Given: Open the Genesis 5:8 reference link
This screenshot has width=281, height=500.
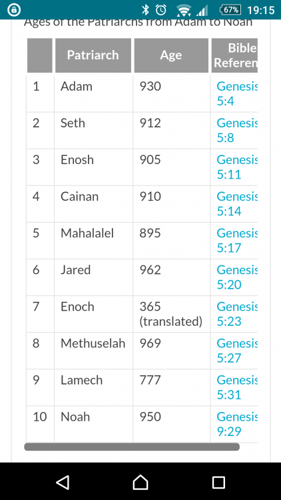Looking at the screenshot, I should [237, 131].
